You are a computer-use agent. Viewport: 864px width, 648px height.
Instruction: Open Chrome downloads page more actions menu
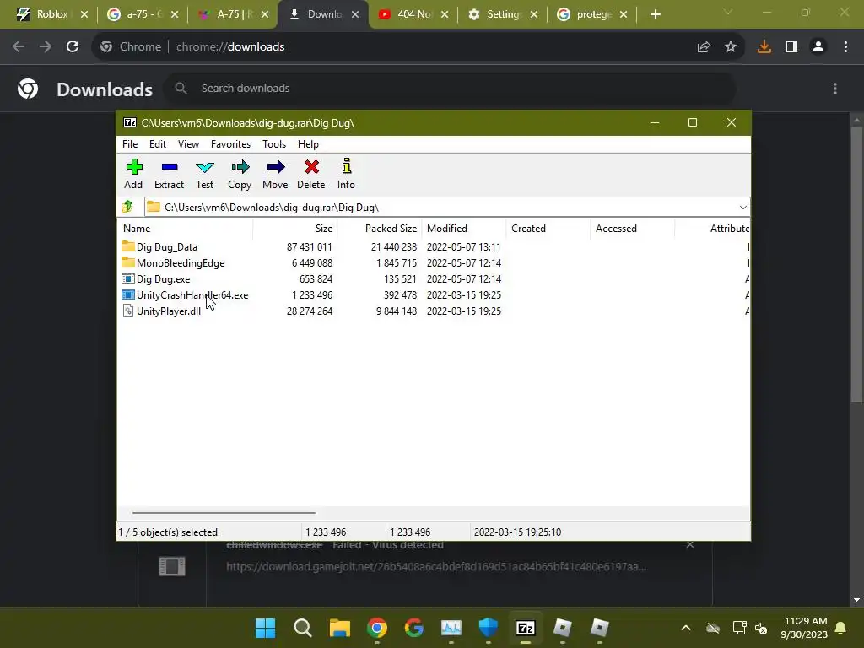(835, 89)
